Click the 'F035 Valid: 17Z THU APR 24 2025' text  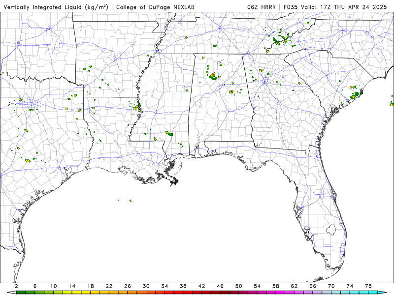335,7
